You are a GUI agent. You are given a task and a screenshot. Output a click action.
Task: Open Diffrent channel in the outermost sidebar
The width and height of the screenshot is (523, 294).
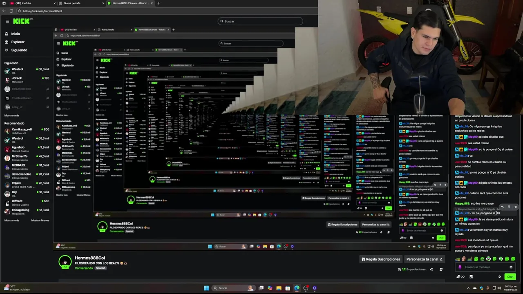pos(27,203)
